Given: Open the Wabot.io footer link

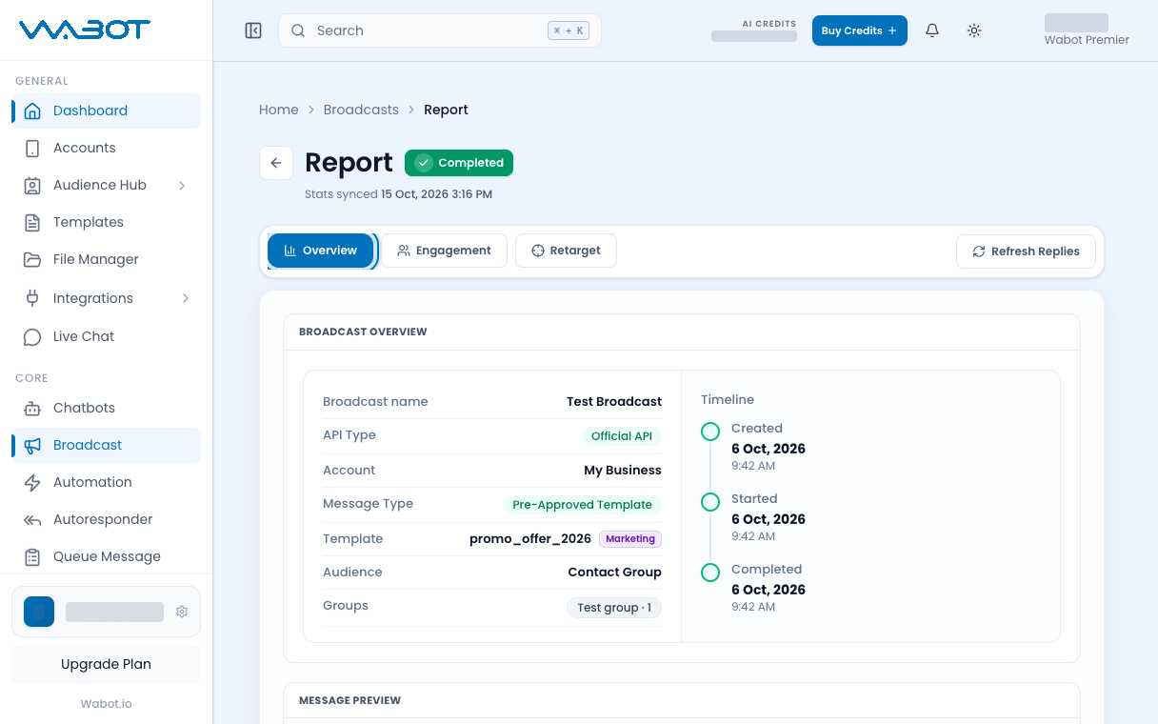Looking at the screenshot, I should [106, 704].
